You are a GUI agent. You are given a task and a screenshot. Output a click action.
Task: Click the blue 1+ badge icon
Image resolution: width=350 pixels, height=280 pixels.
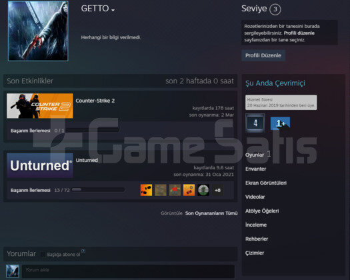[x=281, y=123]
